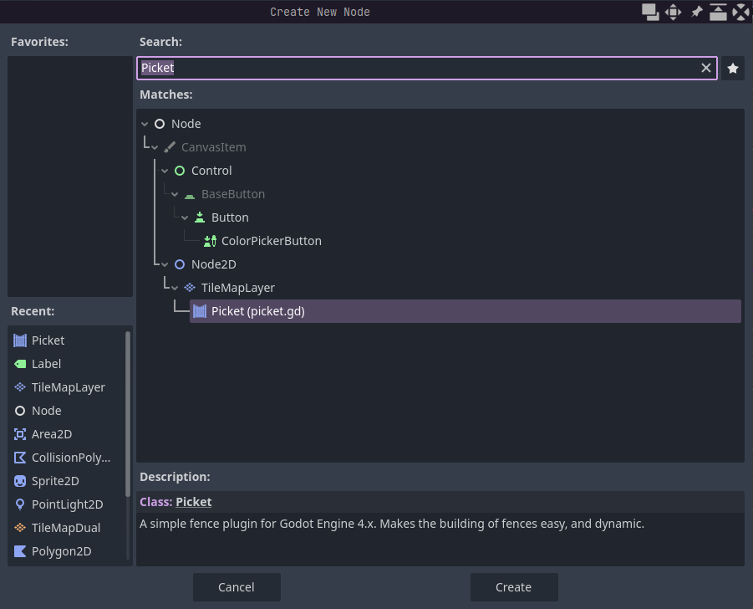This screenshot has height=609, width=753.
Task: Click the CollisionPoly icon in Recent
Action: coord(20,458)
